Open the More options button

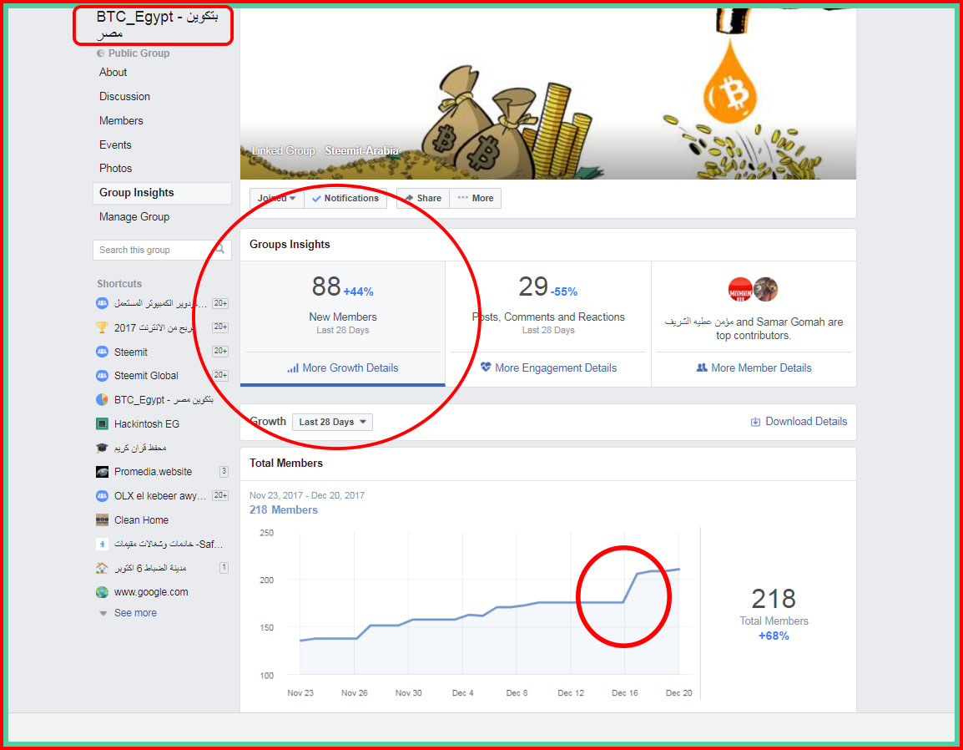pos(476,198)
